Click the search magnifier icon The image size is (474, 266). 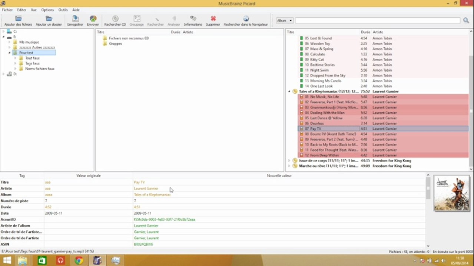466,21
